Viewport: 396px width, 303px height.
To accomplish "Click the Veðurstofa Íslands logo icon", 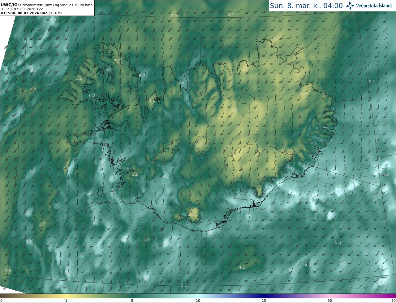I will point(350,6).
